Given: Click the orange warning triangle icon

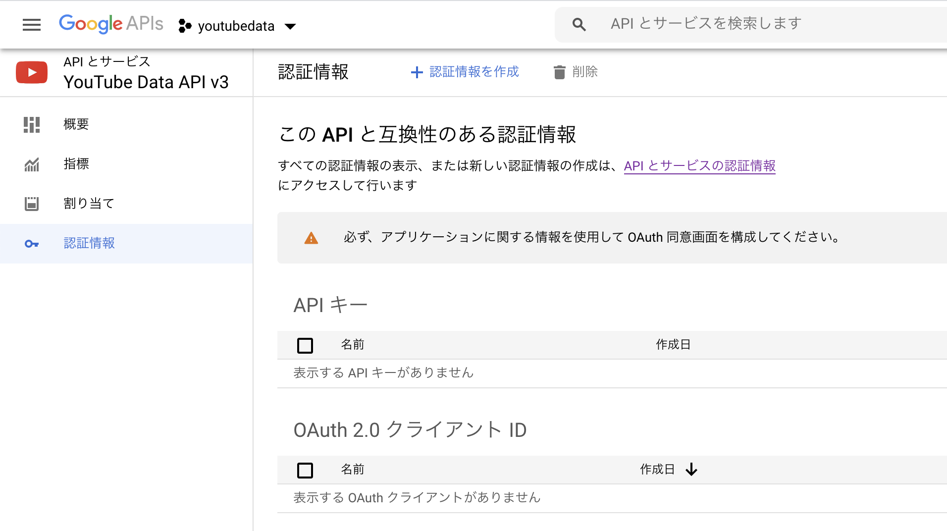Looking at the screenshot, I should tap(311, 238).
